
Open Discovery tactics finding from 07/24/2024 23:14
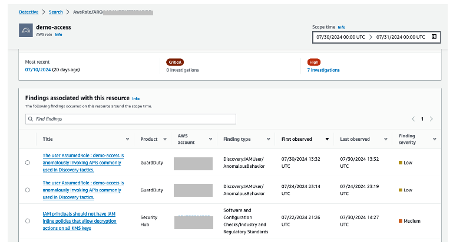83,190
